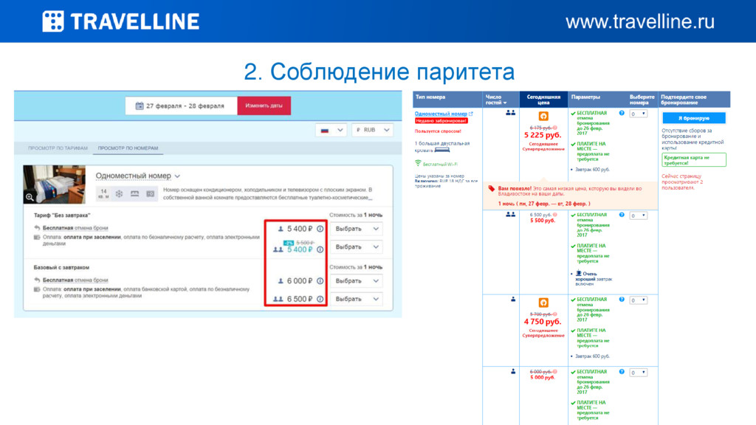
Task: Click the Параметры column header
Action: click(585, 97)
